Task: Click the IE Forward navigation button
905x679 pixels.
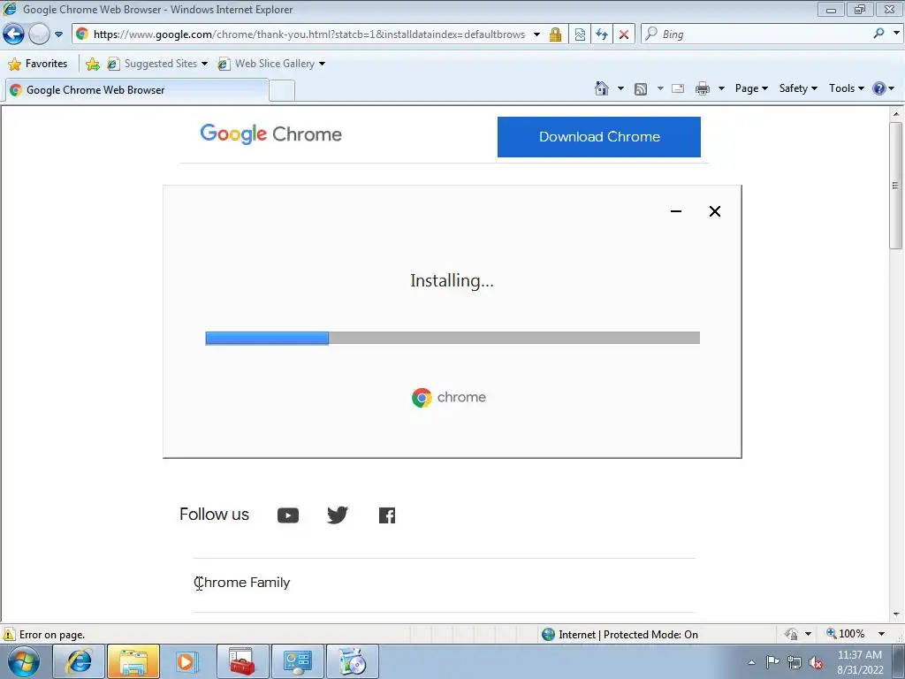Action: (x=39, y=34)
